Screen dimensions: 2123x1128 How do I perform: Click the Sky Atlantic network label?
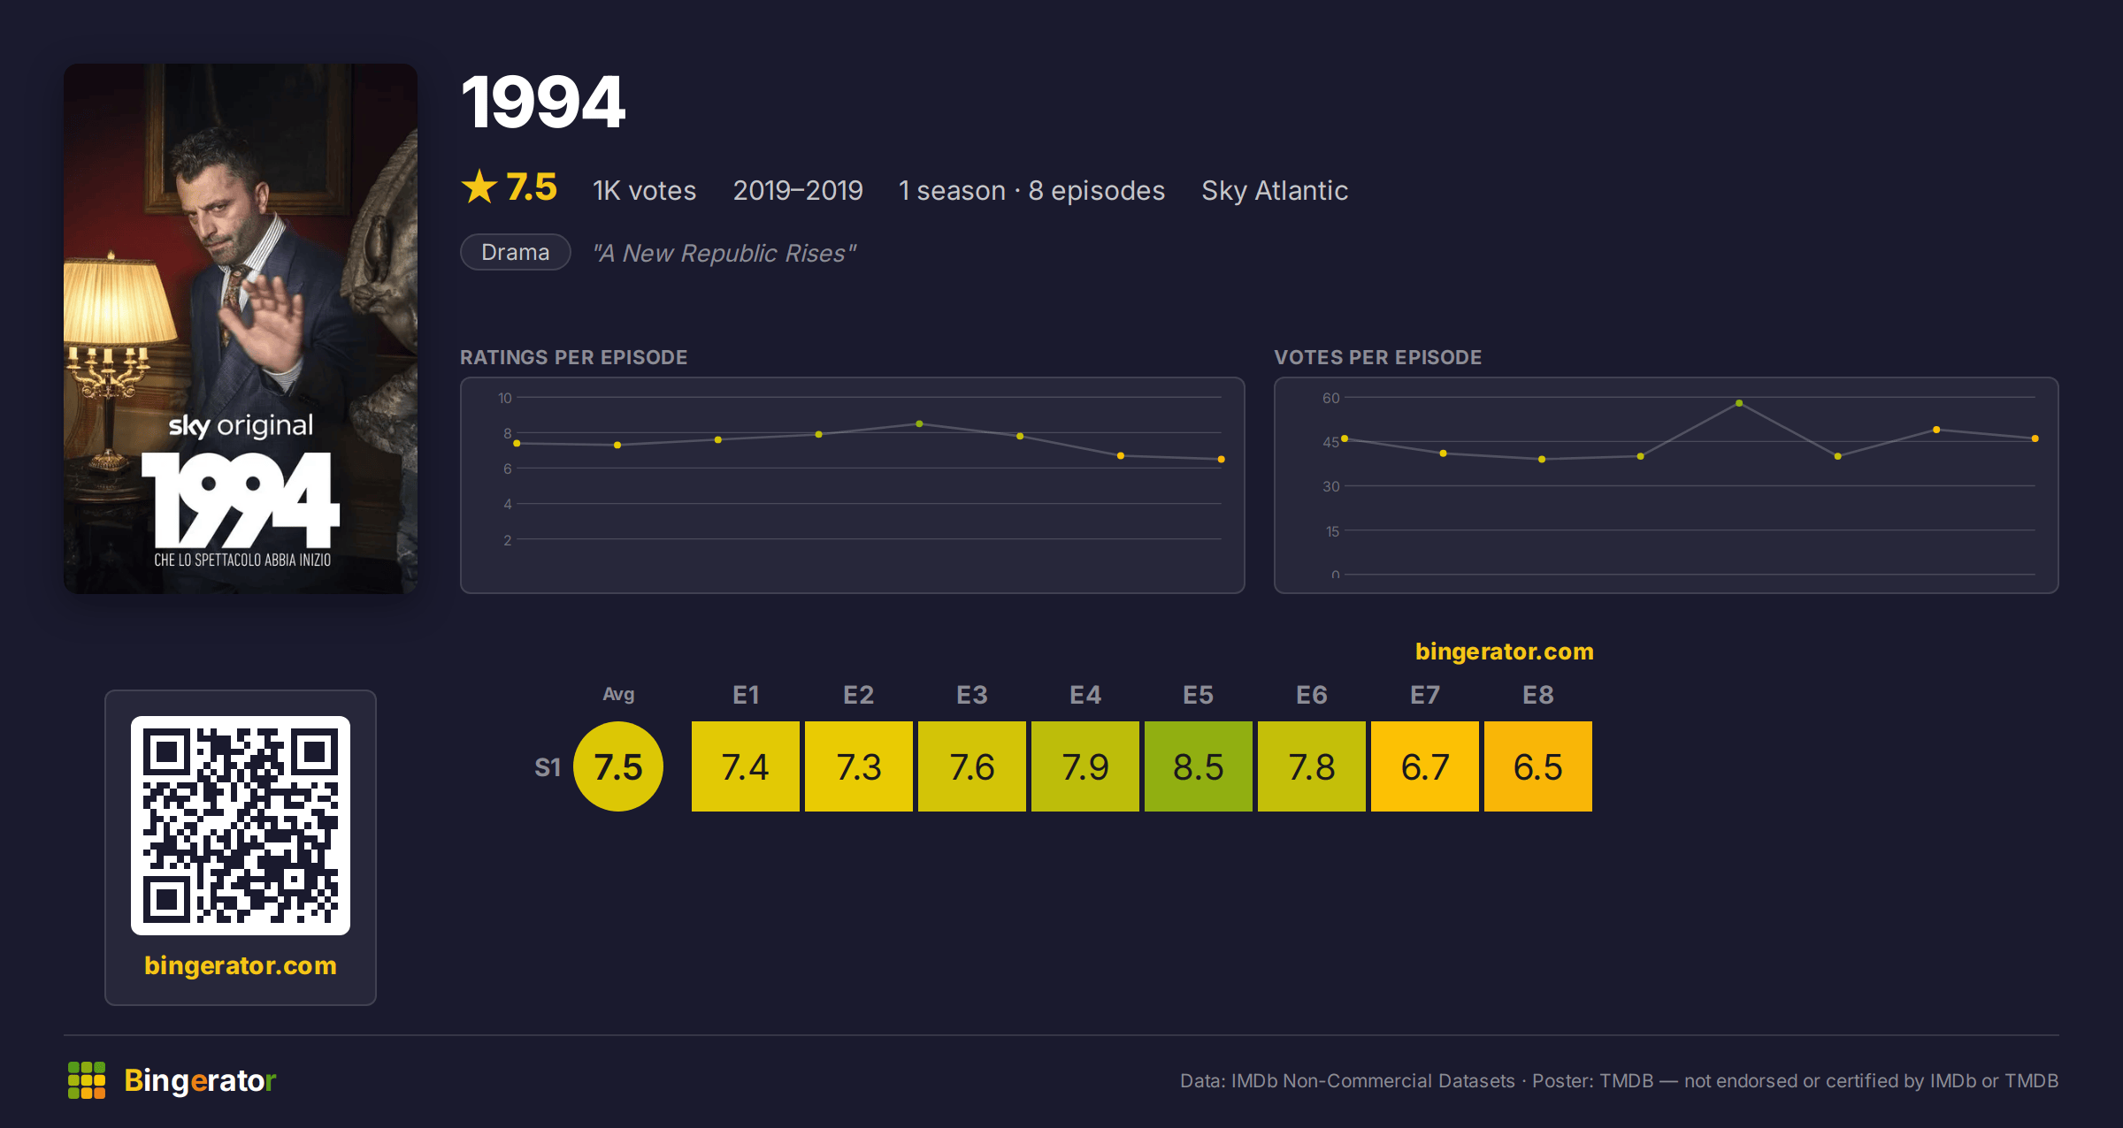[x=1275, y=190]
